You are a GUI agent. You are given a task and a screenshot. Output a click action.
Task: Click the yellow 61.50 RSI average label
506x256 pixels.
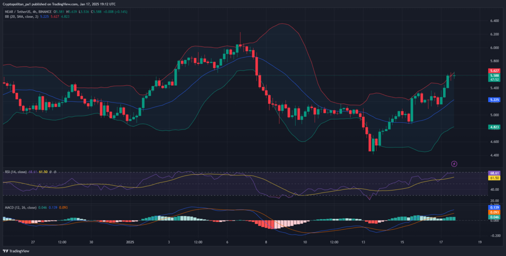pyautogui.click(x=493, y=178)
